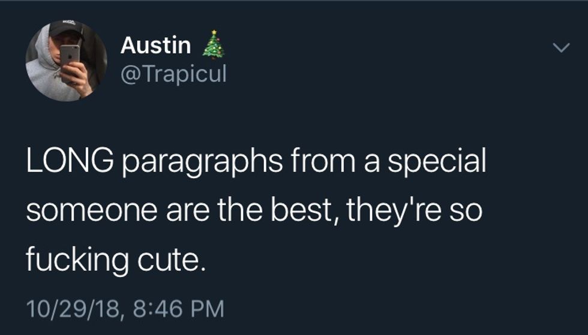Image resolution: width=588 pixels, height=335 pixels.
Task: Open the @Trapicul handle link
Action: (174, 74)
